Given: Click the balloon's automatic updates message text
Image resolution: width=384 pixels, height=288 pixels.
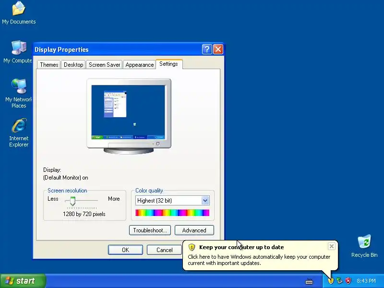Looking at the screenshot, I should pos(259,260).
